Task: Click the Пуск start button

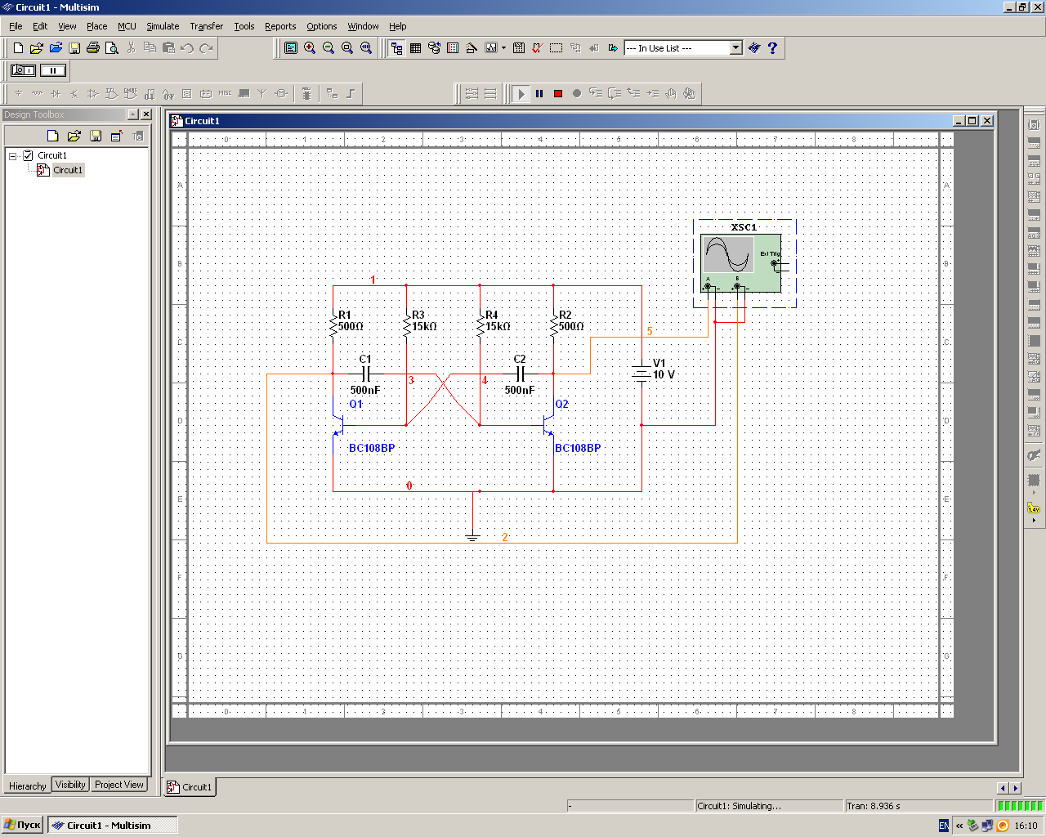Action: [x=22, y=826]
